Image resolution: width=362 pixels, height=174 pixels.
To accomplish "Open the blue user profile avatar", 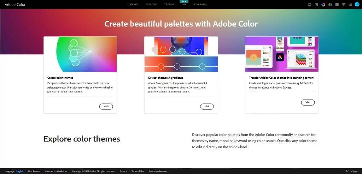I will coord(357,4).
